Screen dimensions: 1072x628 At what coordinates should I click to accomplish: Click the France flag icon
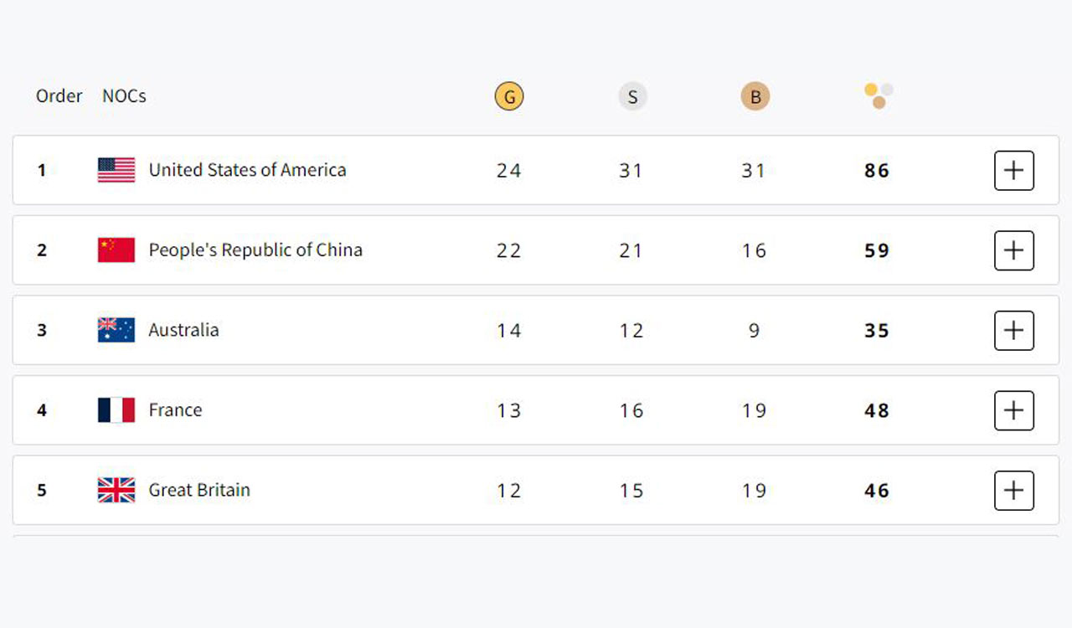tap(117, 410)
